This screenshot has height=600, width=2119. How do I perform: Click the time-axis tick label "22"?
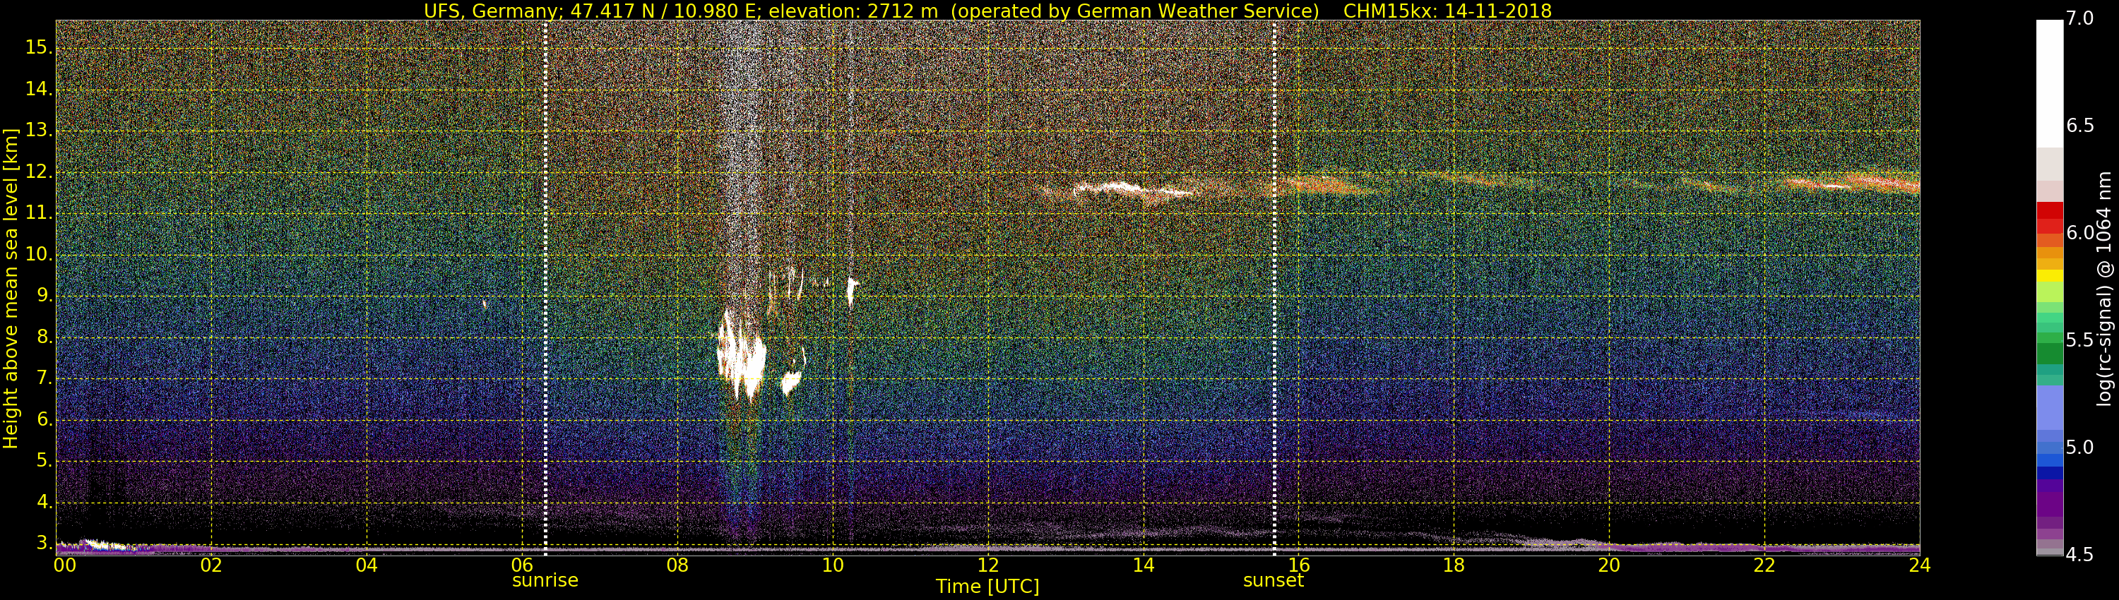pyautogui.click(x=1764, y=565)
